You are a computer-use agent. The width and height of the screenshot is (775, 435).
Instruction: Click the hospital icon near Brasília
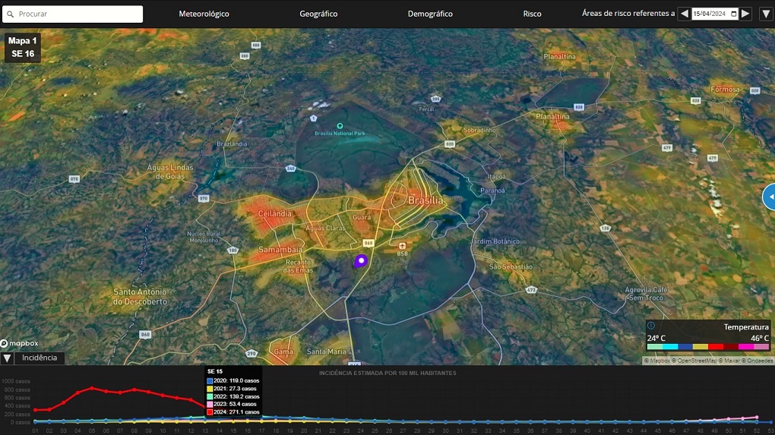(x=402, y=246)
